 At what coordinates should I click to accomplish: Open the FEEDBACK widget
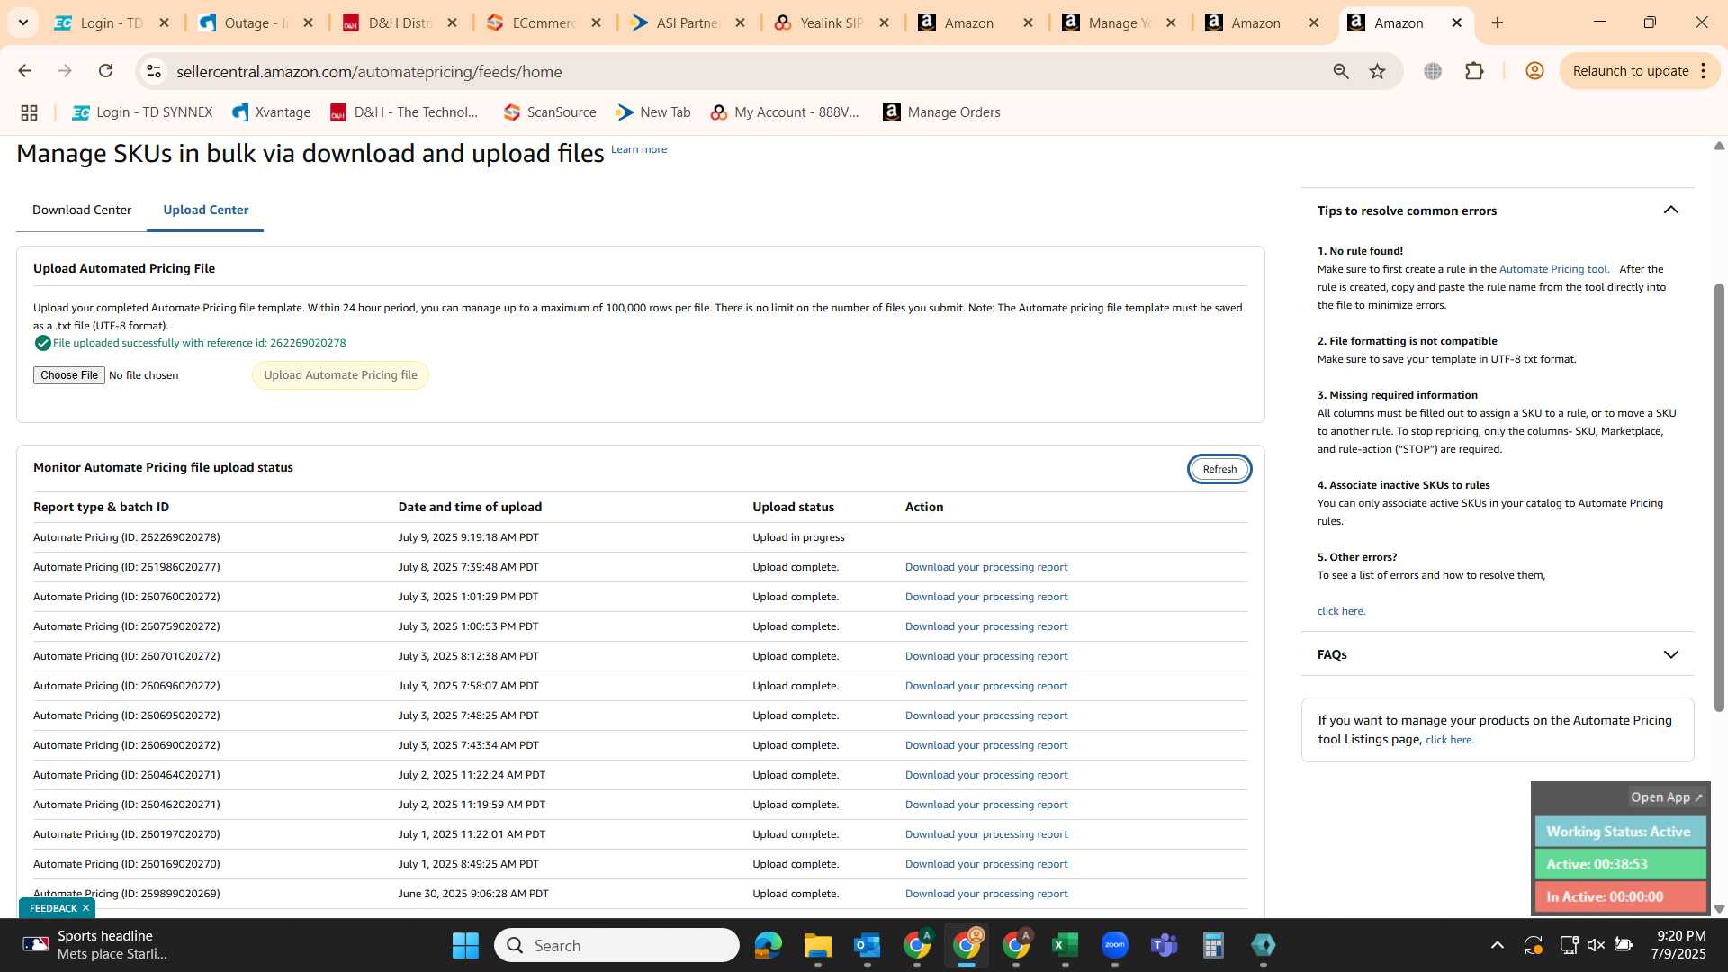click(x=53, y=908)
